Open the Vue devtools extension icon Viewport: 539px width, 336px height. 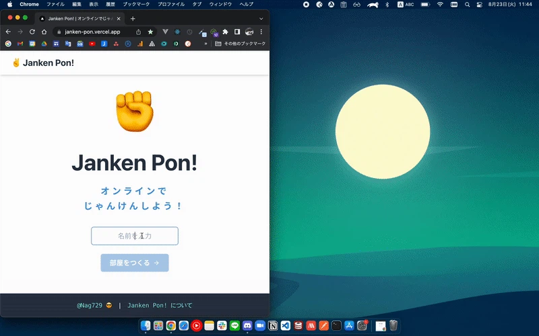[x=165, y=32]
